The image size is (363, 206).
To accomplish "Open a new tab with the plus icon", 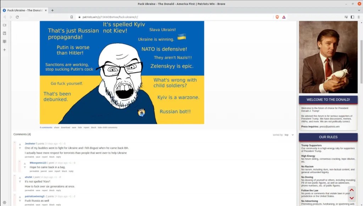I will coord(52,10).
